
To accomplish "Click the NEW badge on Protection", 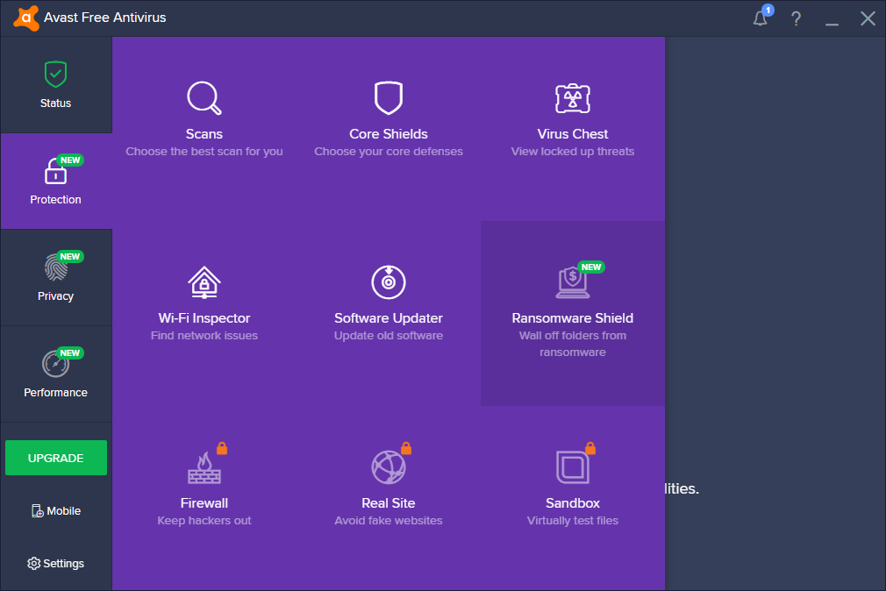I will pyautogui.click(x=70, y=160).
